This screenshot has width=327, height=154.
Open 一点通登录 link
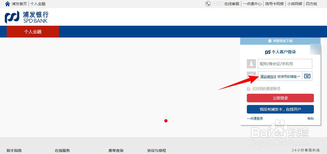pyautogui.click(x=255, y=118)
